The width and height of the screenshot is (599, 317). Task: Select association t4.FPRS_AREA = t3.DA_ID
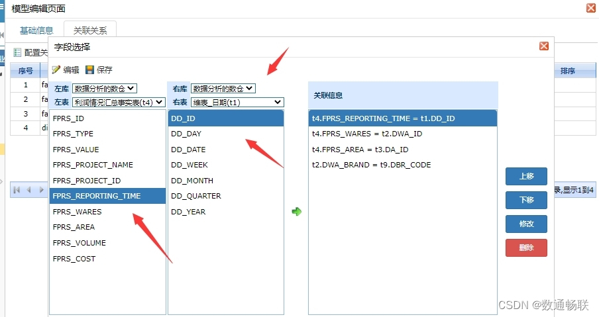click(x=403, y=150)
